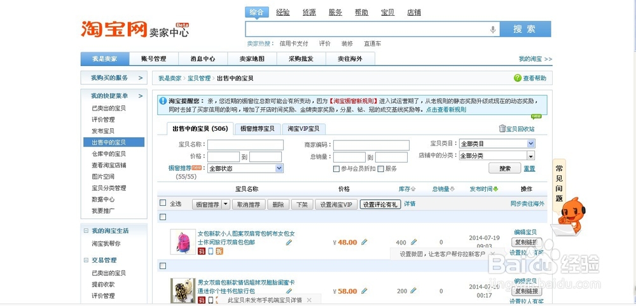Image resolution: width=636 pixels, height=306 pixels.
Task: Switch to 淘宝VIP宝贝 tab
Action: coord(304,129)
